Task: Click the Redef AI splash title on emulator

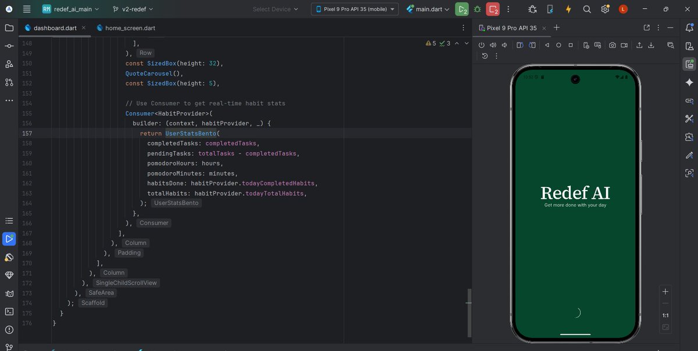Action: click(575, 193)
